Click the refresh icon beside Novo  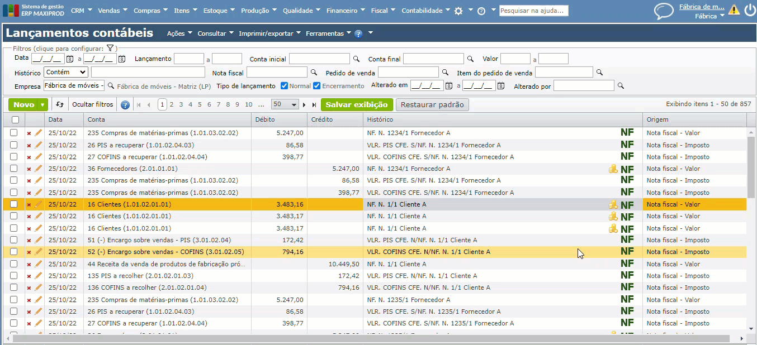[60, 104]
